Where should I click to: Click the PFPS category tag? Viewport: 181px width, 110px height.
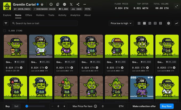[88, 9]
